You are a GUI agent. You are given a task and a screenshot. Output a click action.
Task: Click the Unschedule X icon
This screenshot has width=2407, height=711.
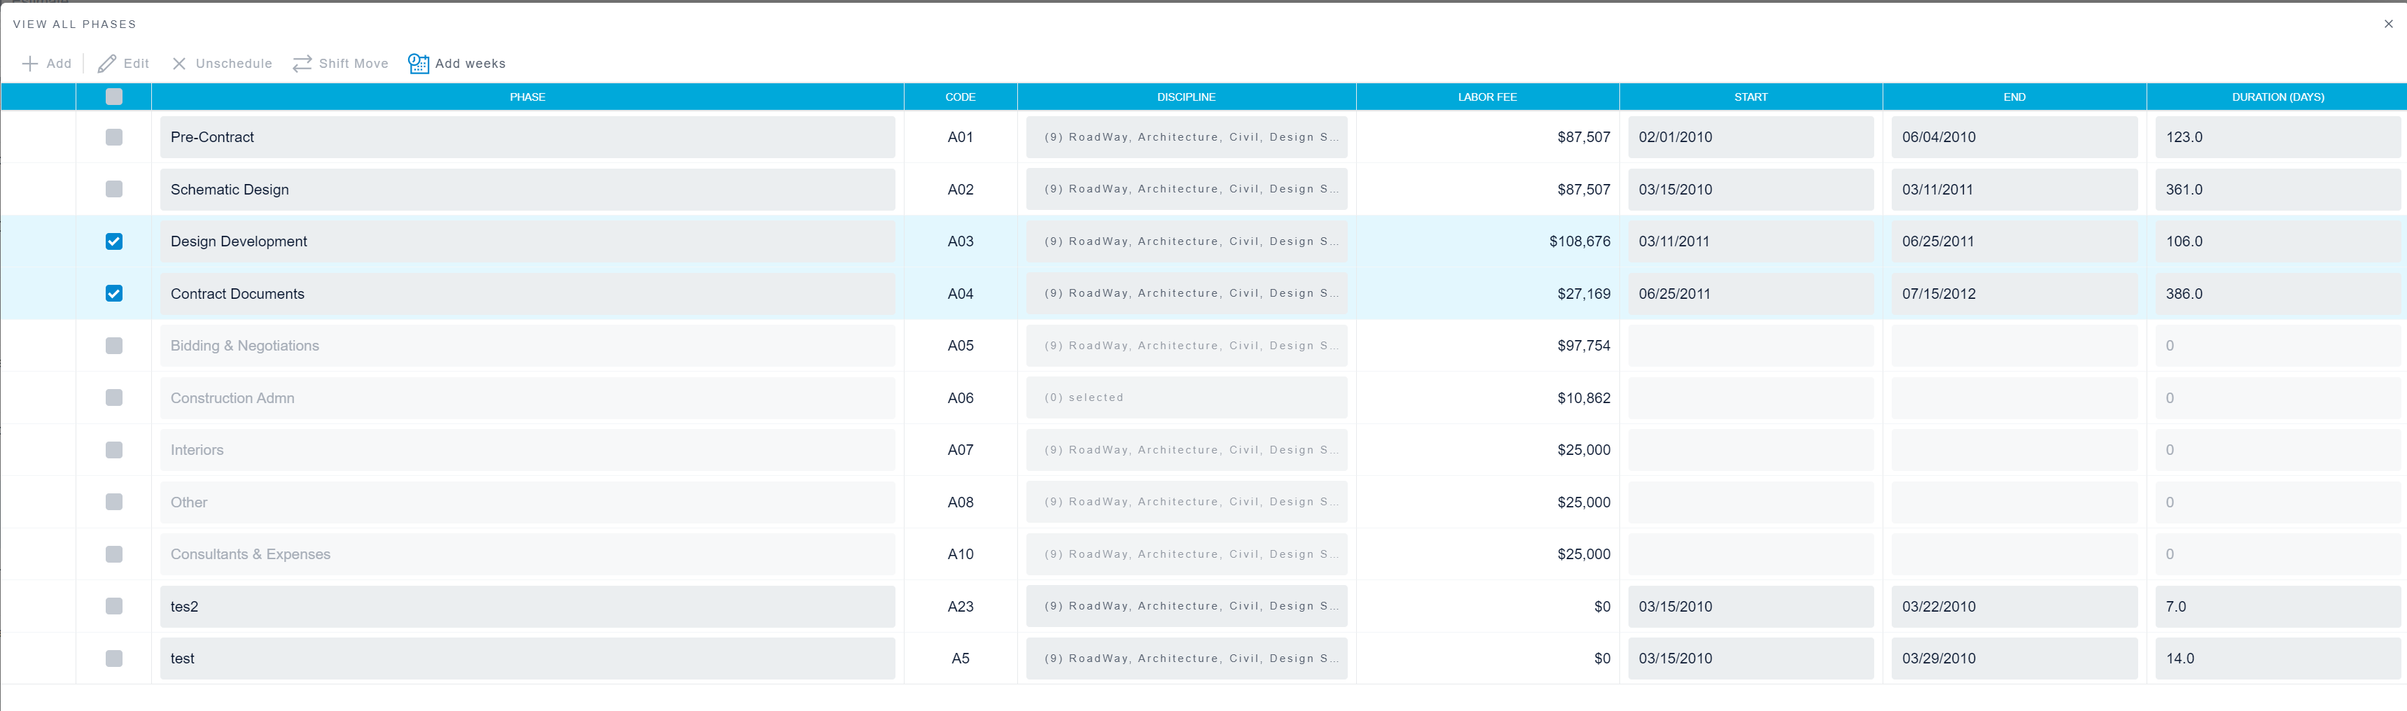point(179,62)
